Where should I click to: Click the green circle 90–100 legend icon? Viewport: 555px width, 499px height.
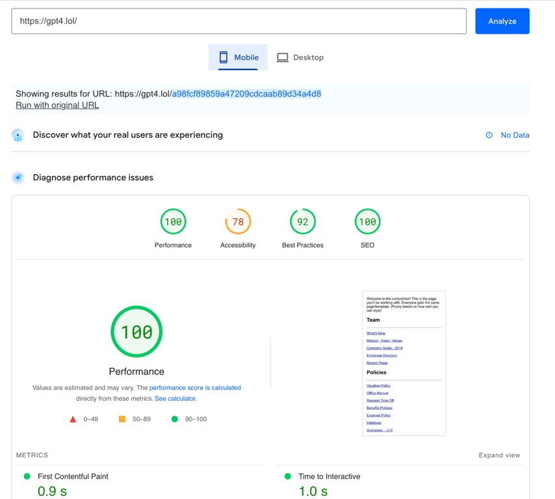pyautogui.click(x=175, y=419)
